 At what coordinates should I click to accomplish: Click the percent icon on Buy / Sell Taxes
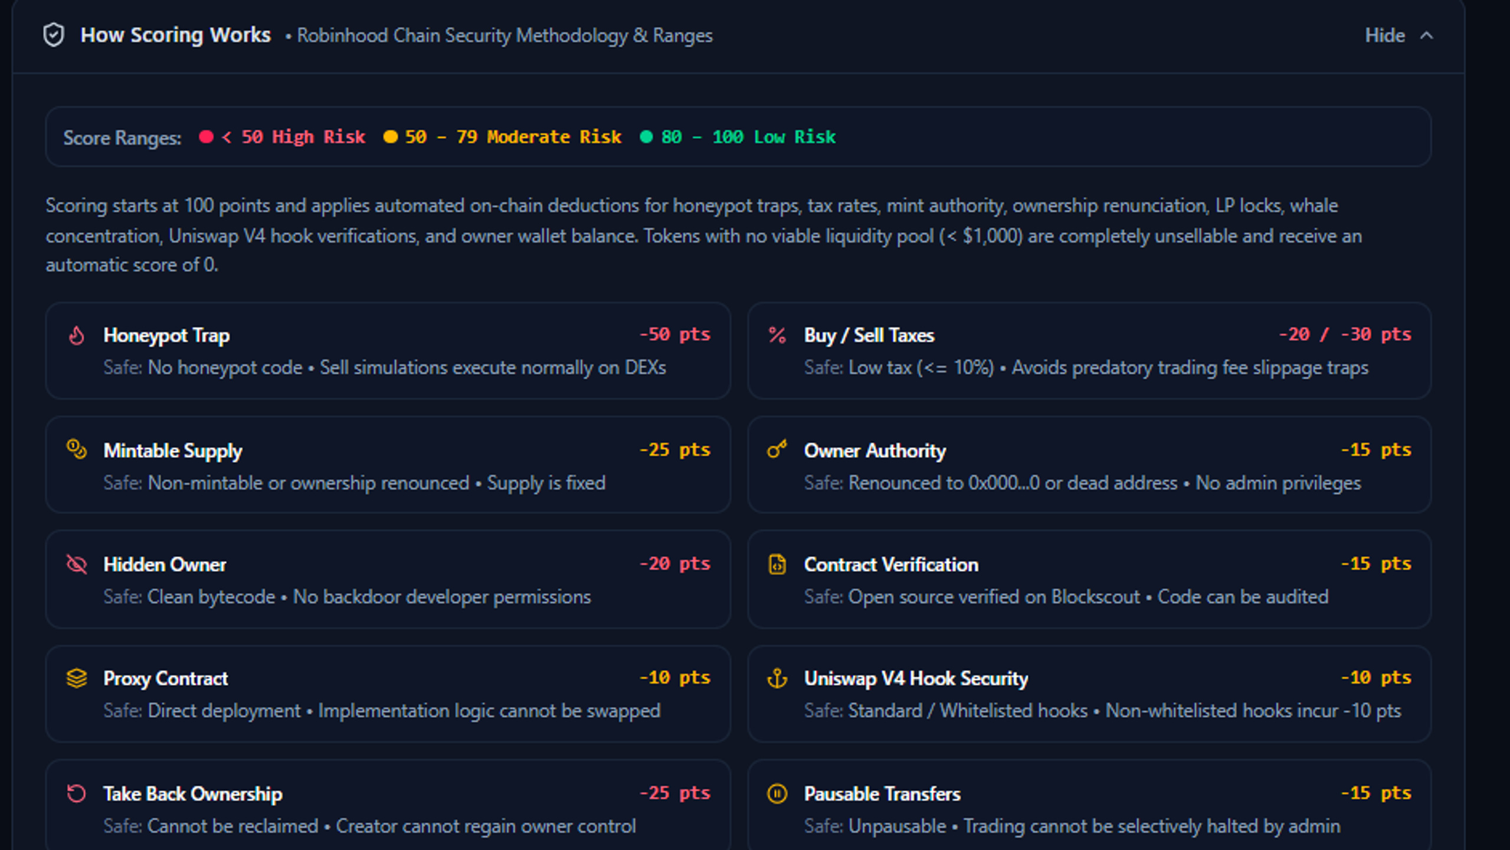coord(777,335)
